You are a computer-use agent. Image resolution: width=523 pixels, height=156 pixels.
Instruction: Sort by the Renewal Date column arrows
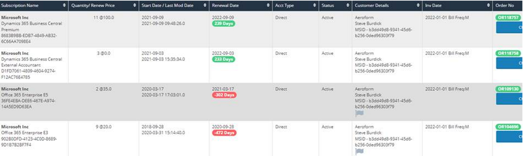pyautogui.click(x=268, y=5)
